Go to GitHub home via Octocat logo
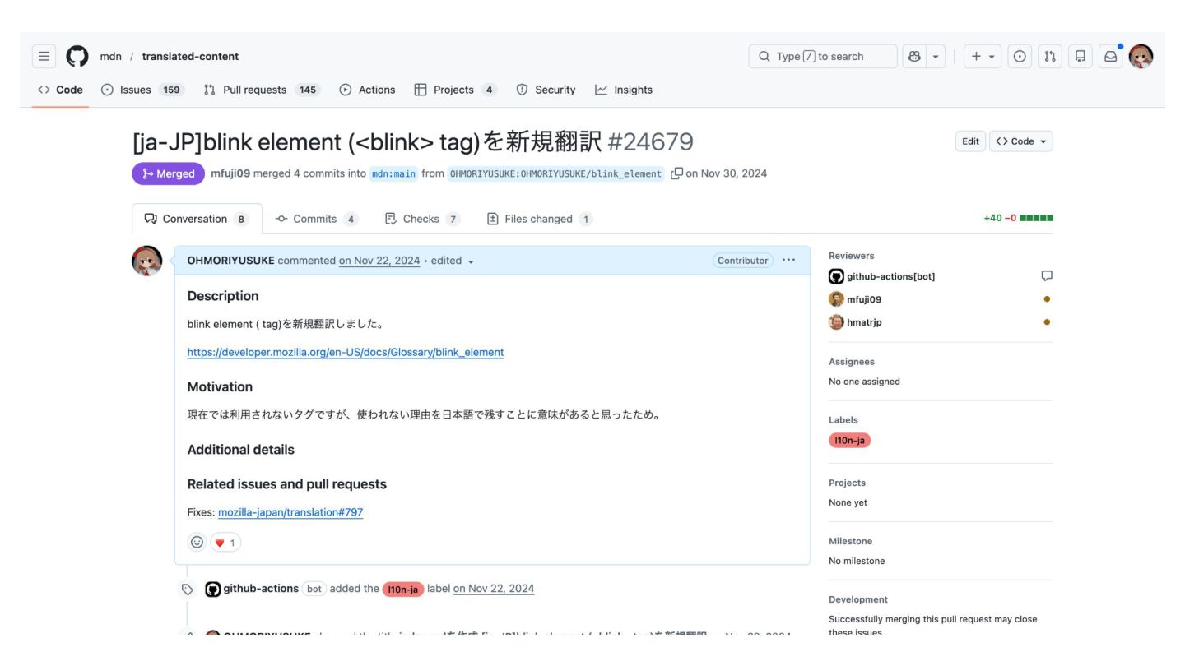Screen dimensions: 1185x666 coord(77,56)
